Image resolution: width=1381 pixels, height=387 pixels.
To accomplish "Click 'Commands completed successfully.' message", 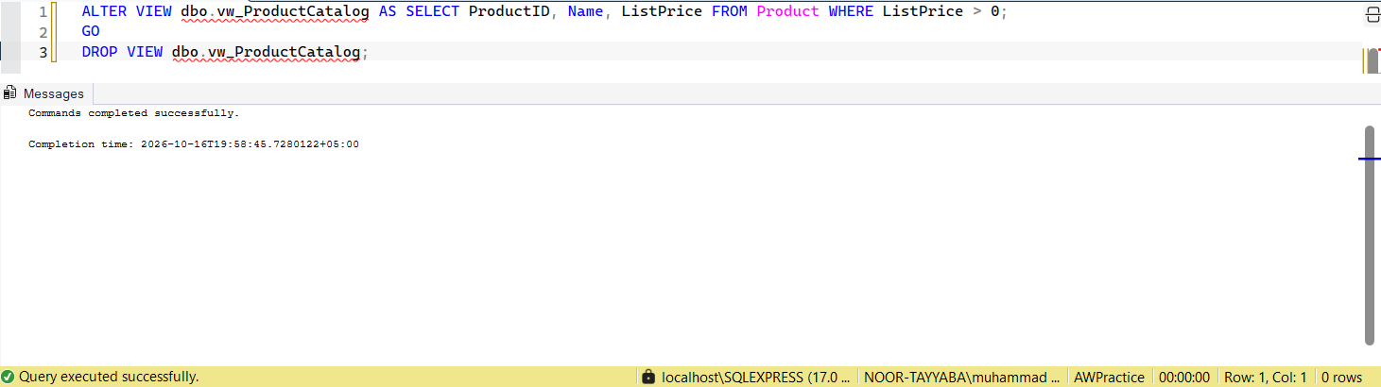I will click(134, 113).
